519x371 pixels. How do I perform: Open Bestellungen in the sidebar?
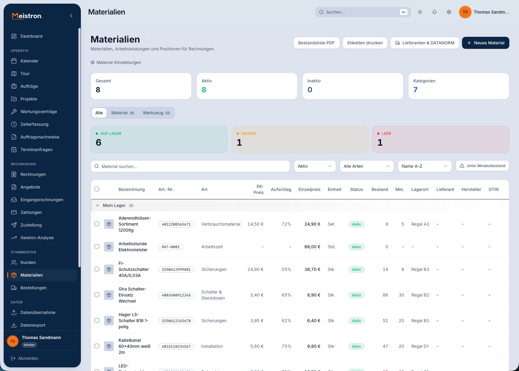tap(42, 288)
